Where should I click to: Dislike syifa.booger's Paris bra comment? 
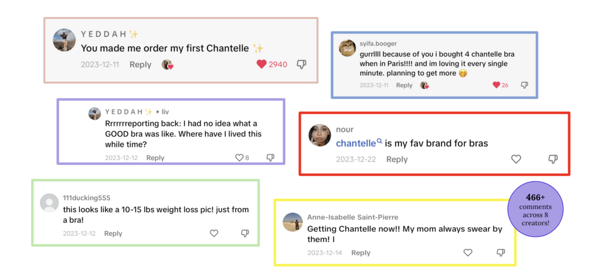click(x=524, y=85)
